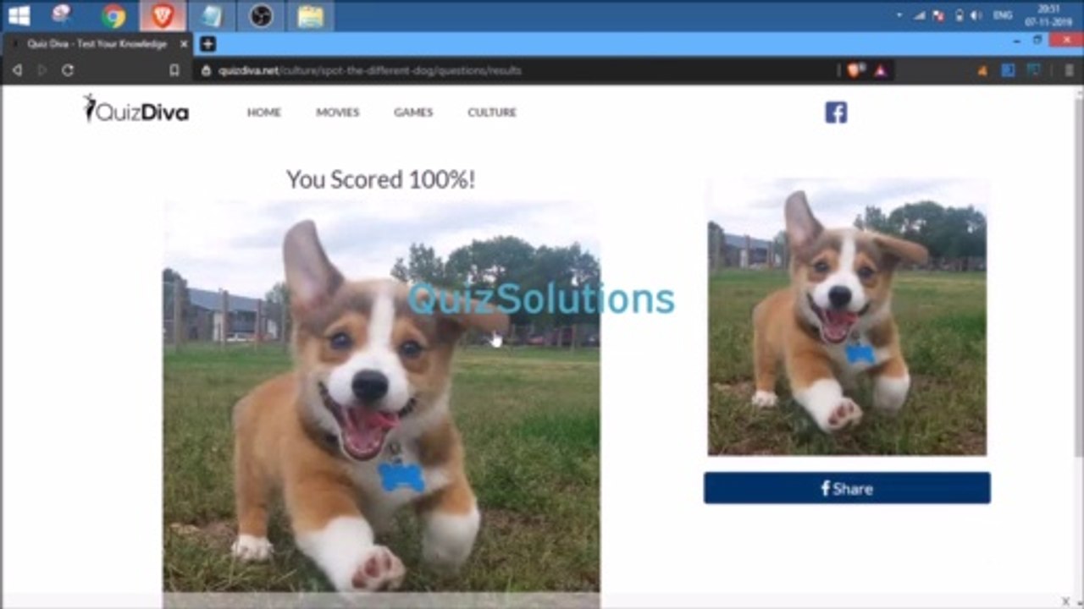Open the Brave Shields lion icon
1084x609 pixels.
[x=854, y=70]
